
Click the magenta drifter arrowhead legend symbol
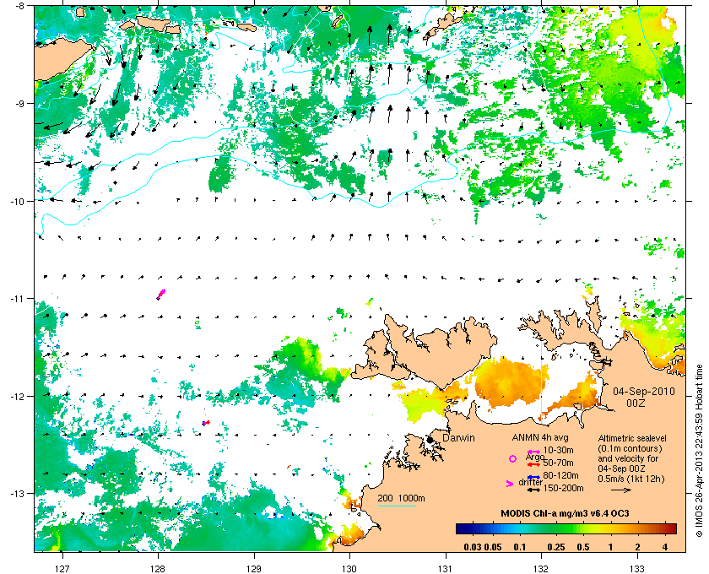click(x=510, y=484)
